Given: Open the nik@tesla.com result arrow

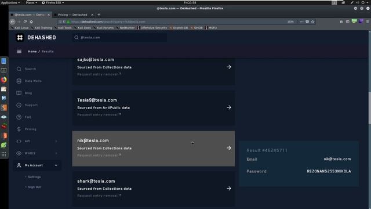Looking at the screenshot, I should click(x=229, y=148).
